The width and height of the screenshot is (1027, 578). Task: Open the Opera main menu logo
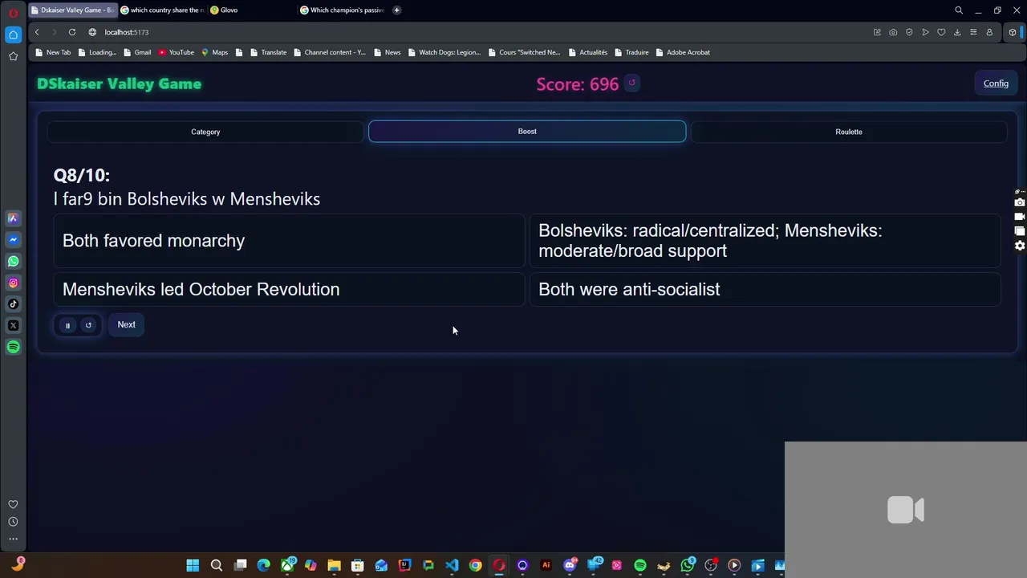coord(13,13)
